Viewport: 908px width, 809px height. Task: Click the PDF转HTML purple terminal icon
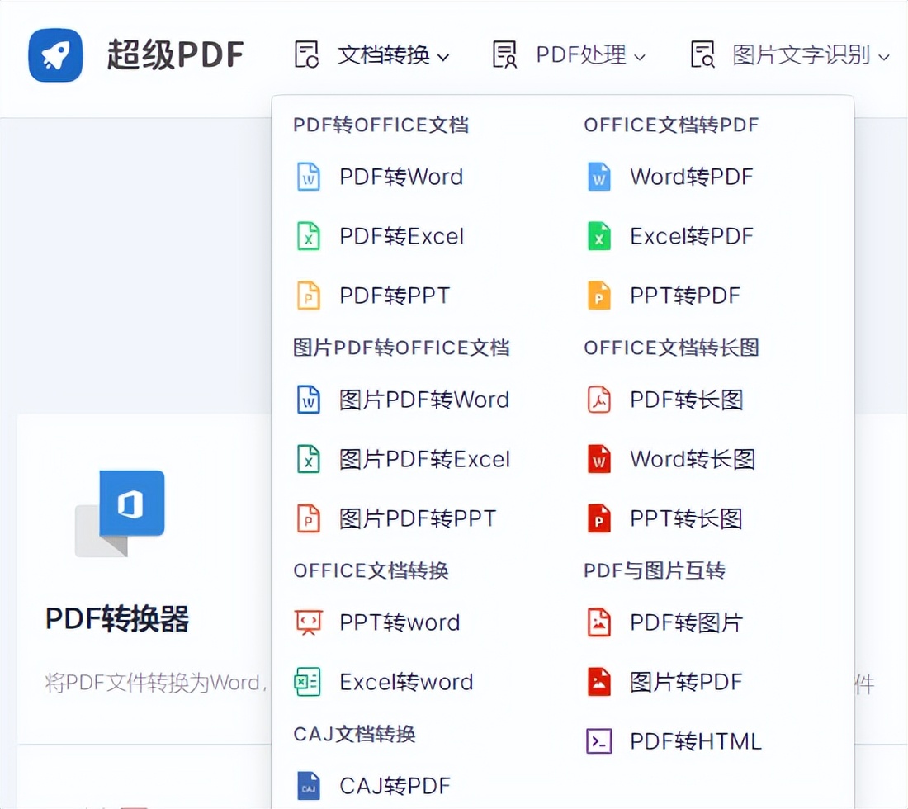598,740
